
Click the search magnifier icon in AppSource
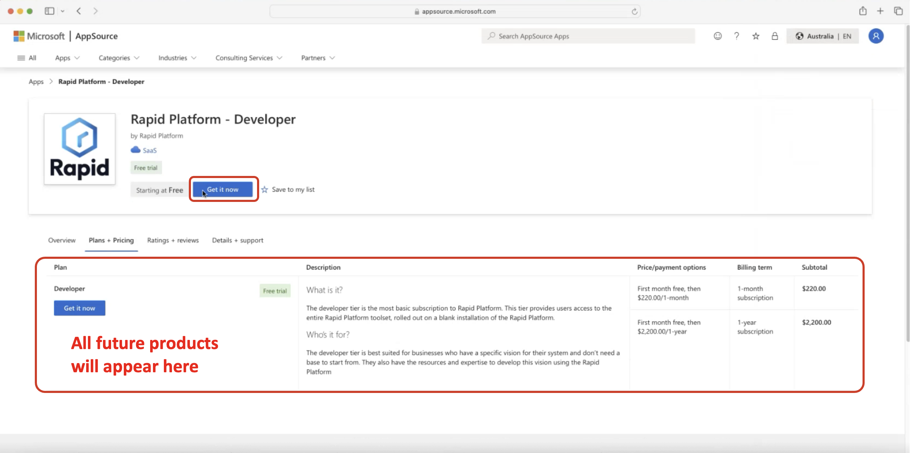click(x=492, y=36)
